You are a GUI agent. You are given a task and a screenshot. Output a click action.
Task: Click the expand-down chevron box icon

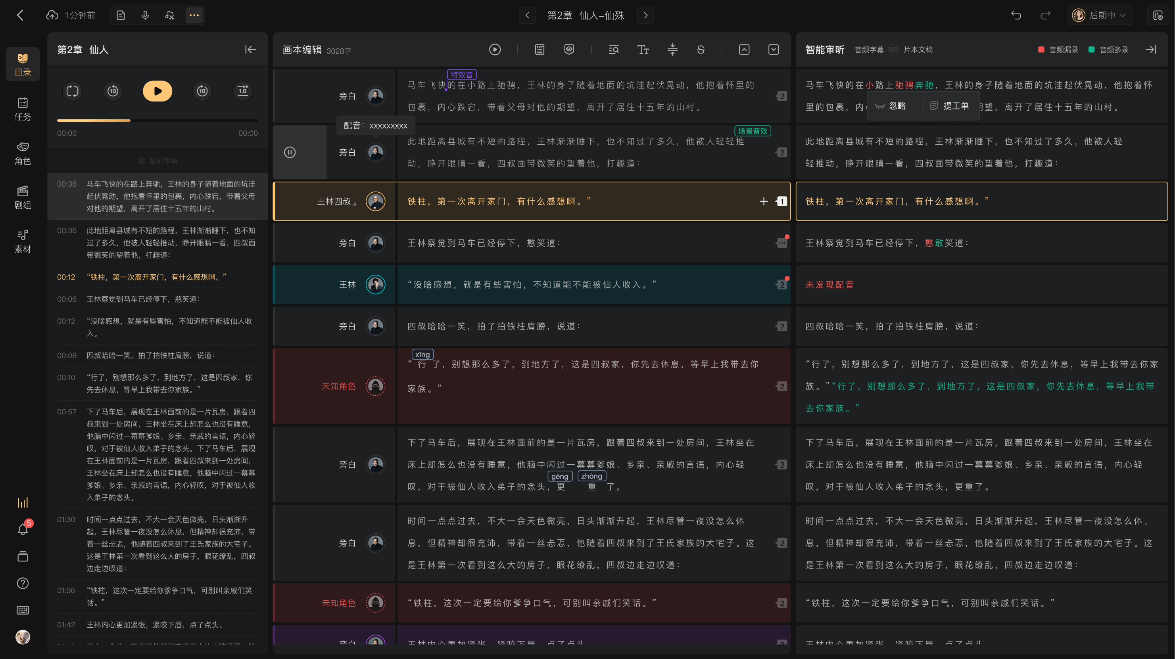tap(774, 49)
